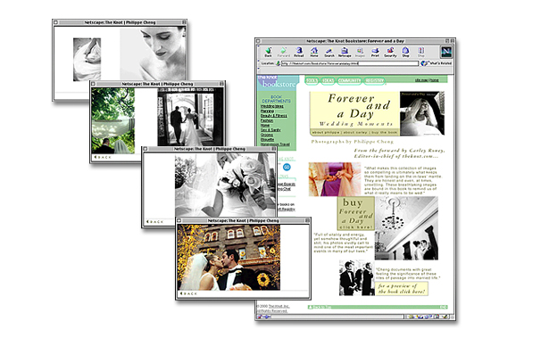
Task: Open the Home department link in sidebar
Action: (x=265, y=125)
